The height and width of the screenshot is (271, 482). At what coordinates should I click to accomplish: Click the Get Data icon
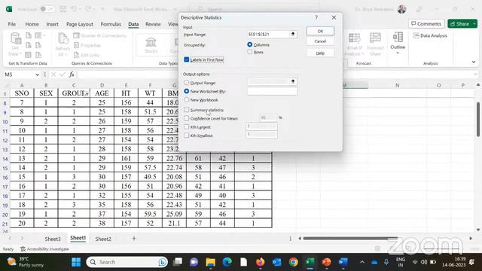[x=15, y=44]
